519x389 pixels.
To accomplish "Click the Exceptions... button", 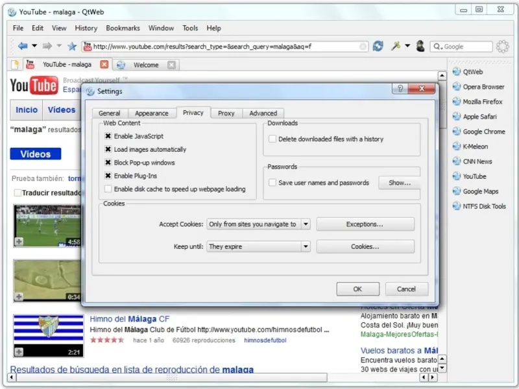I will tap(365, 224).
